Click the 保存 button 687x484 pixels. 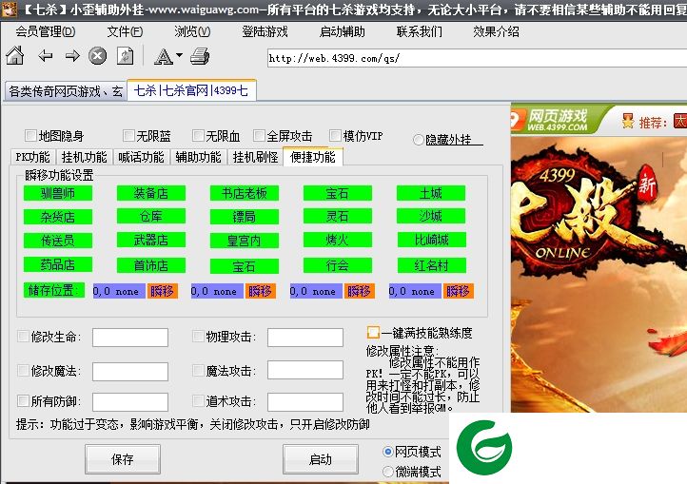[x=123, y=459]
